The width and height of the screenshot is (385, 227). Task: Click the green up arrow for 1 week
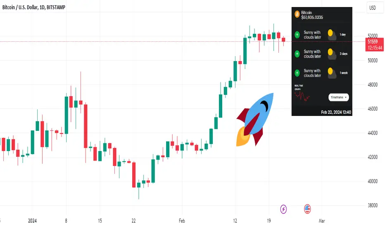click(x=297, y=73)
